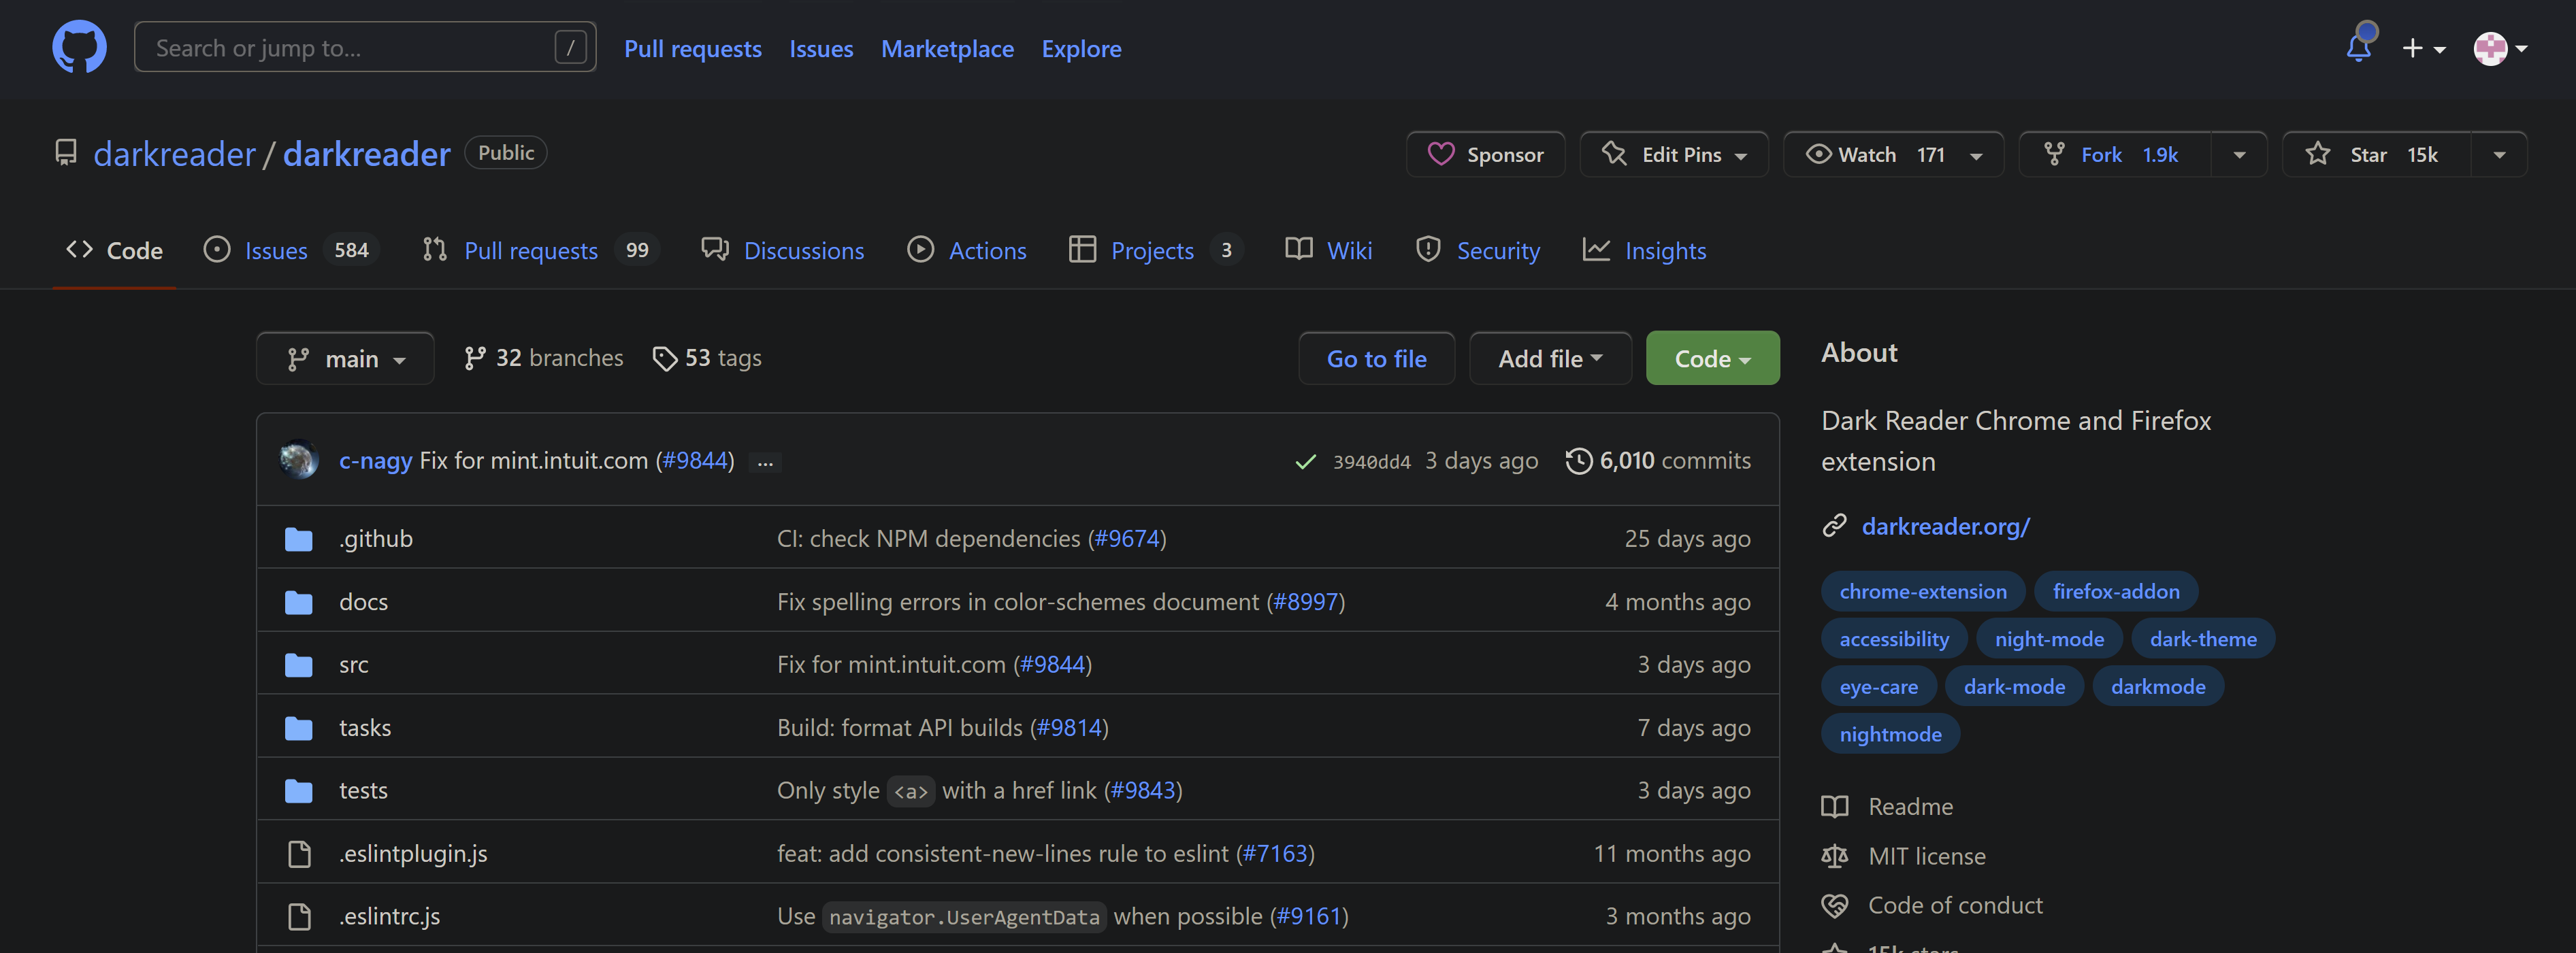Click the docs folder icon
The width and height of the screenshot is (2576, 953).
(x=298, y=602)
